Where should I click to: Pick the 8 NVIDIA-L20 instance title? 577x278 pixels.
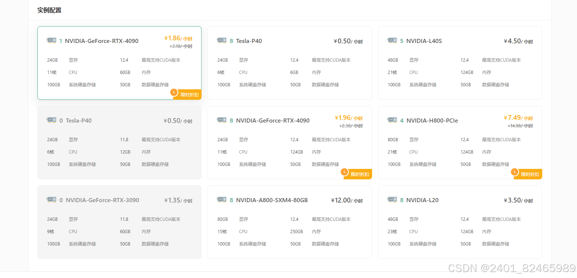point(419,200)
